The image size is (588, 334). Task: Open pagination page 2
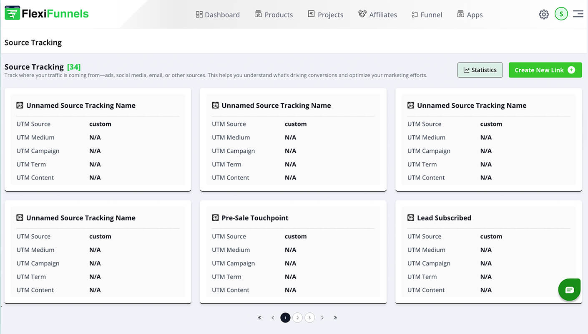(297, 317)
